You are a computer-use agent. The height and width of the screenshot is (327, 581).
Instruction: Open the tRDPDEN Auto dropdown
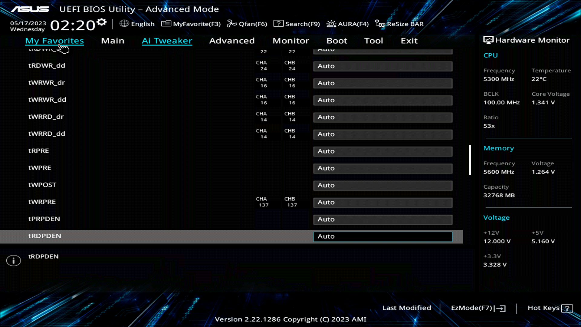(383, 236)
